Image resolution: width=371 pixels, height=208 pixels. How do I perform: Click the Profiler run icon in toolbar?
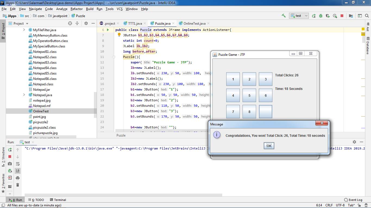335,16
